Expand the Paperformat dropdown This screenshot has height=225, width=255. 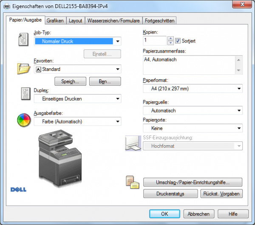click(x=239, y=89)
